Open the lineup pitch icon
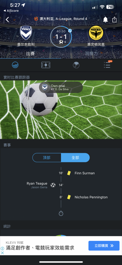 (46, 65)
